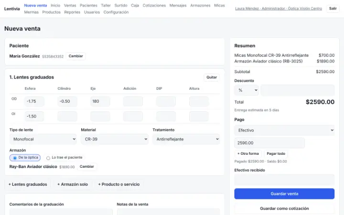Image resolution: width=344 pixels, height=215 pixels.
Task: Click the Total amount $2590.00
Action: 320,102
